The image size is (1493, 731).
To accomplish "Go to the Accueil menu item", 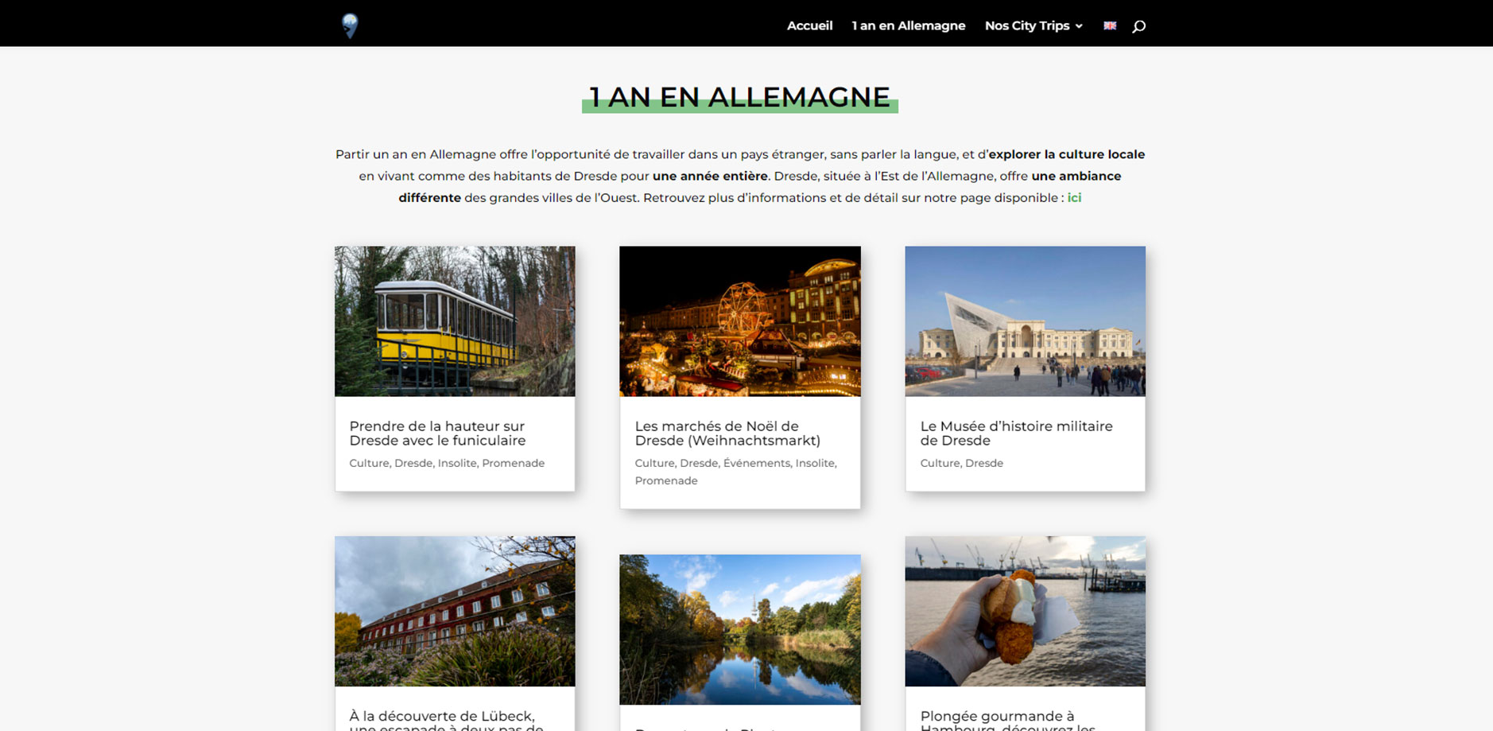I will point(809,25).
